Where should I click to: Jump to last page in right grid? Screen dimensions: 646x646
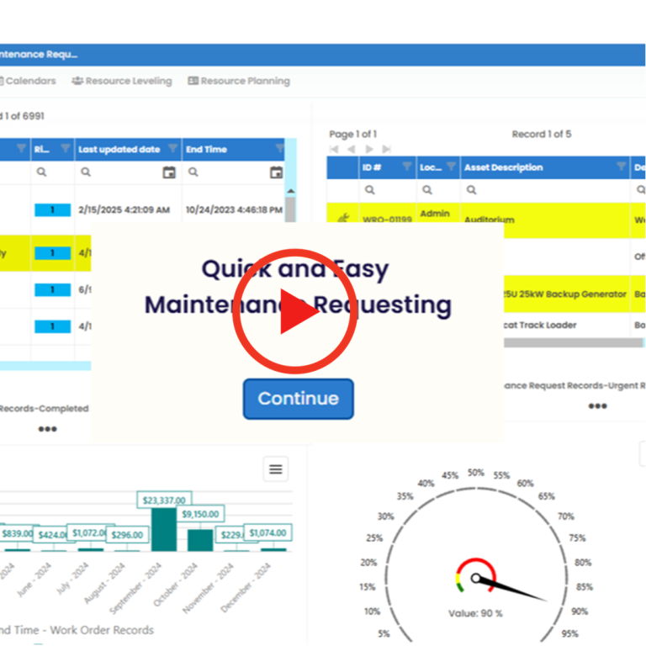[x=387, y=149]
